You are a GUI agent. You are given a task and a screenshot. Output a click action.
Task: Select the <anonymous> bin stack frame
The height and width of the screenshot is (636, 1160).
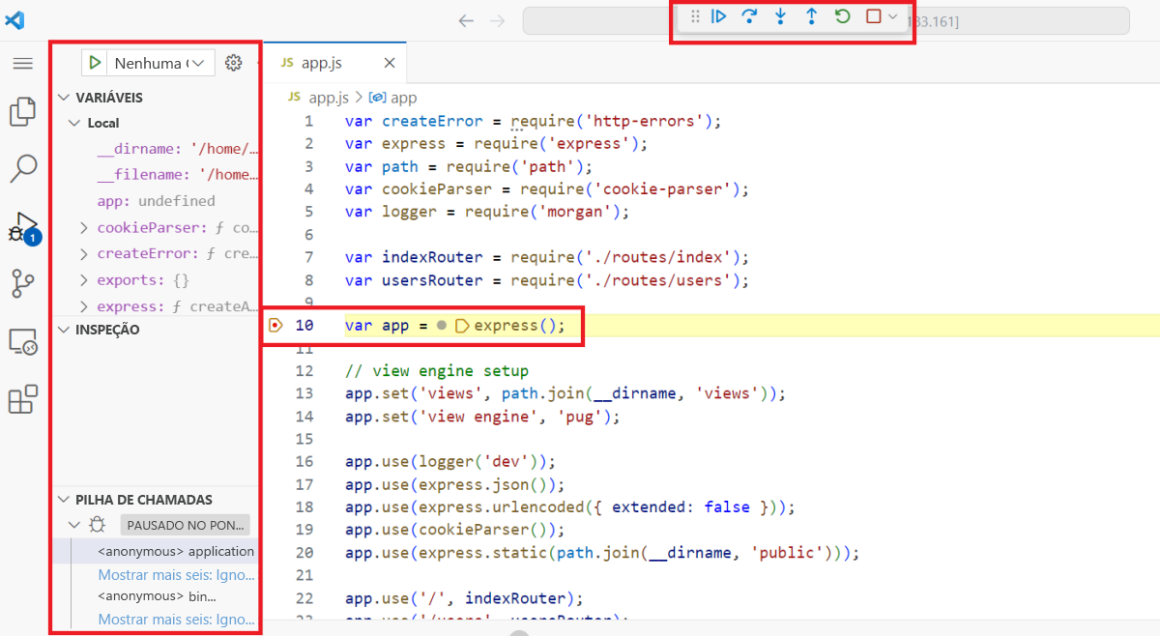point(157,596)
